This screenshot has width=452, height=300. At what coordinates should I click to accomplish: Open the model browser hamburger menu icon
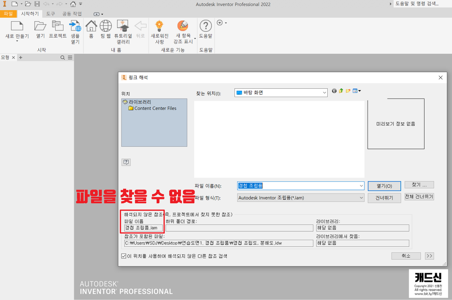pyautogui.click(x=70, y=58)
